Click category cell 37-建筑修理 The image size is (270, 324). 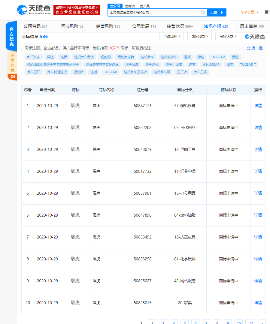[x=185, y=106]
